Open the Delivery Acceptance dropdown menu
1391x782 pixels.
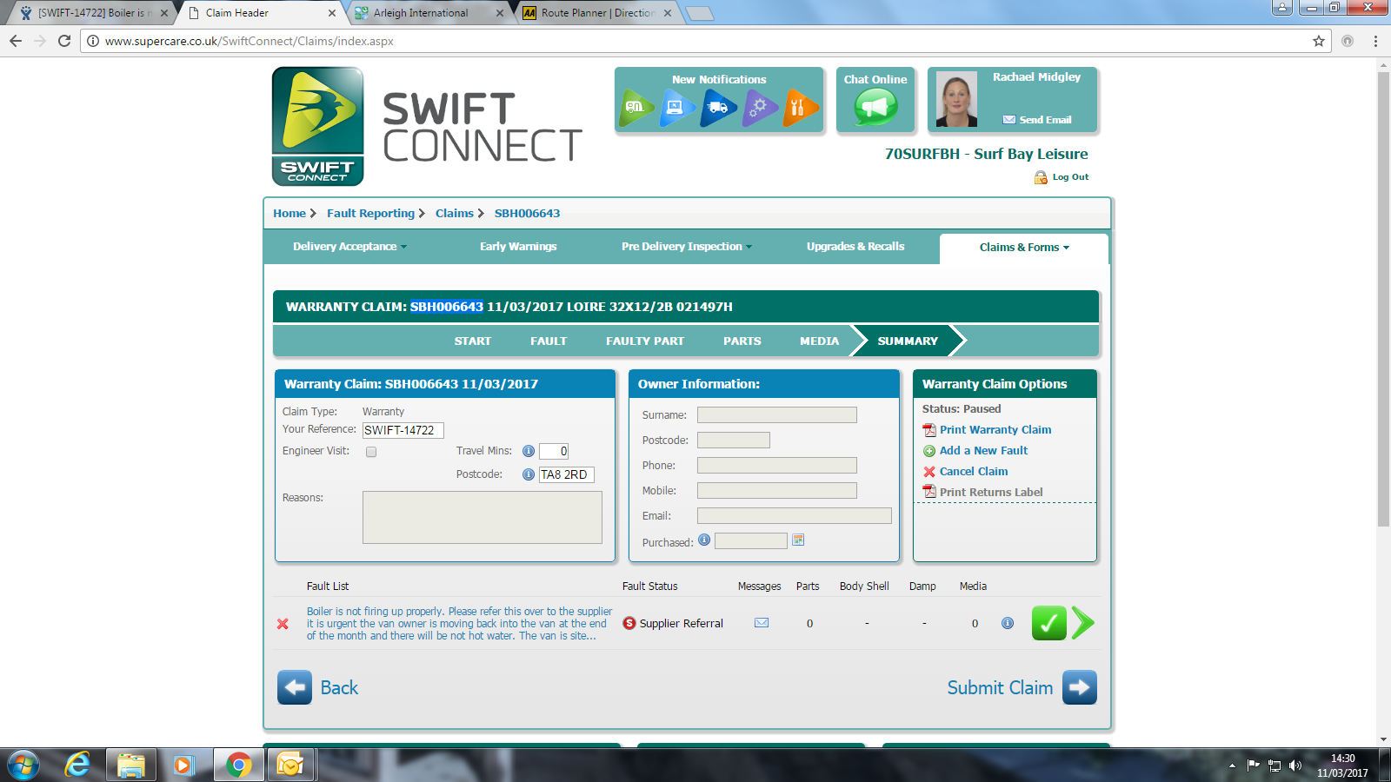(349, 247)
